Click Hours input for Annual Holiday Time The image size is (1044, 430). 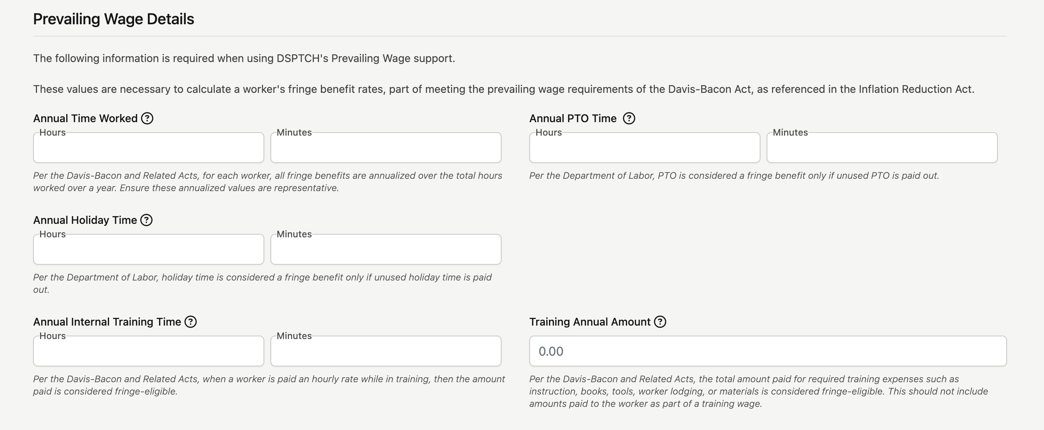(148, 249)
